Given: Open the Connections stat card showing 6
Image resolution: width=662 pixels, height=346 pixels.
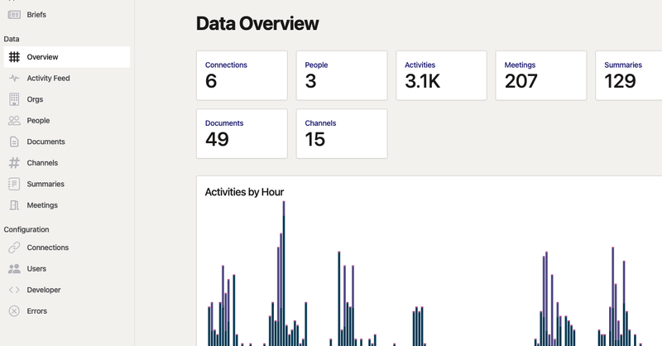Looking at the screenshot, I should (x=242, y=75).
